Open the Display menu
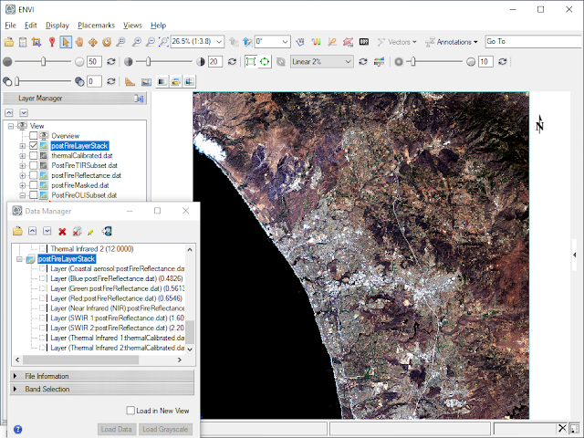The image size is (584, 438). tap(57, 26)
